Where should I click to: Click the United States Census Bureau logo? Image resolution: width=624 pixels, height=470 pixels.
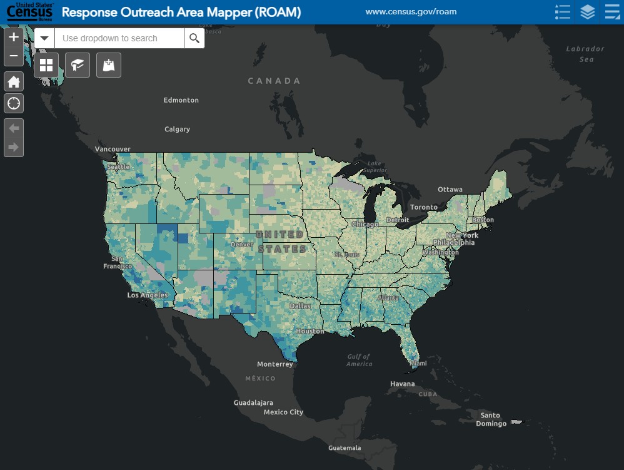pos(30,12)
